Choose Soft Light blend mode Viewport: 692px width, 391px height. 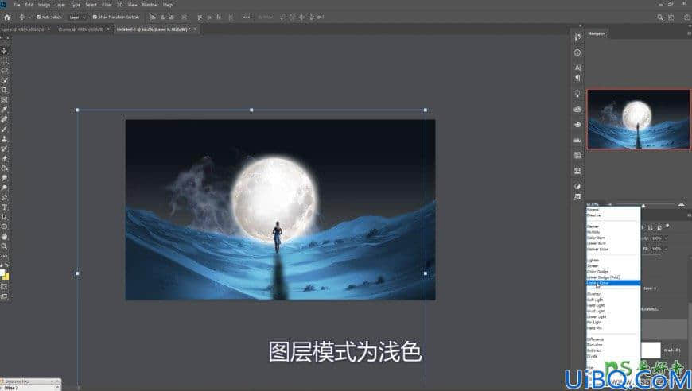tap(613, 300)
